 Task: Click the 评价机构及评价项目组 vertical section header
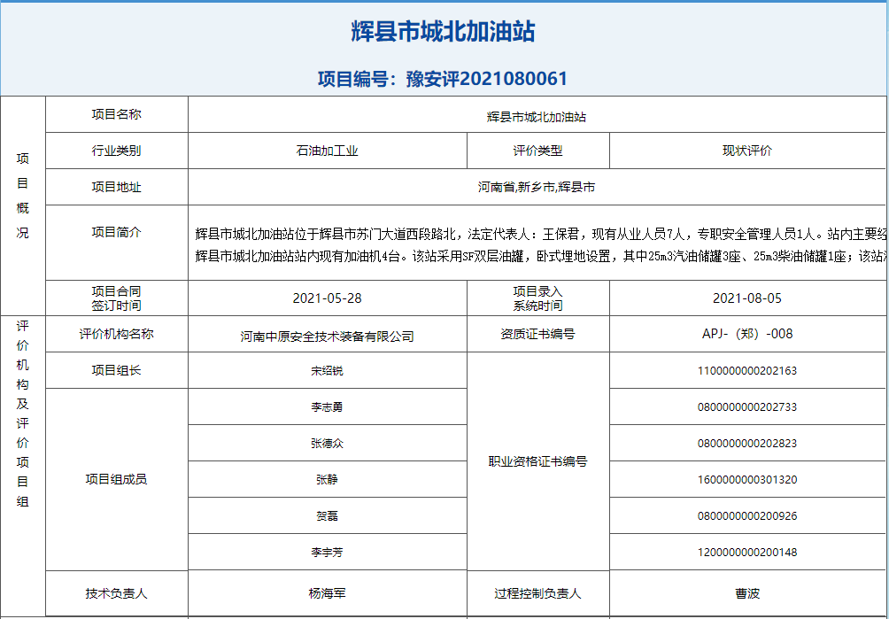click(x=23, y=414)
